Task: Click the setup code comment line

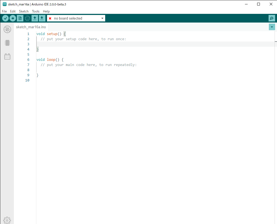Action: tap(83, 39)
